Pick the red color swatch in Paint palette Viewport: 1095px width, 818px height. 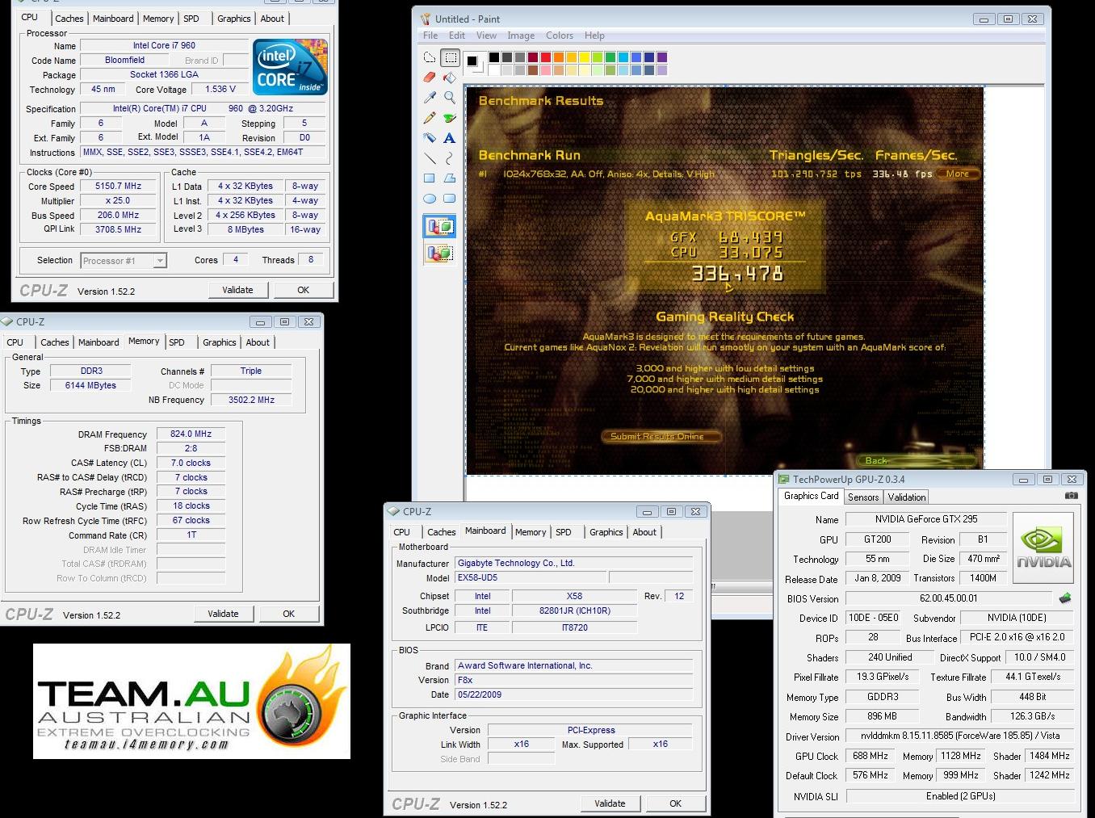tap(546, 57)
